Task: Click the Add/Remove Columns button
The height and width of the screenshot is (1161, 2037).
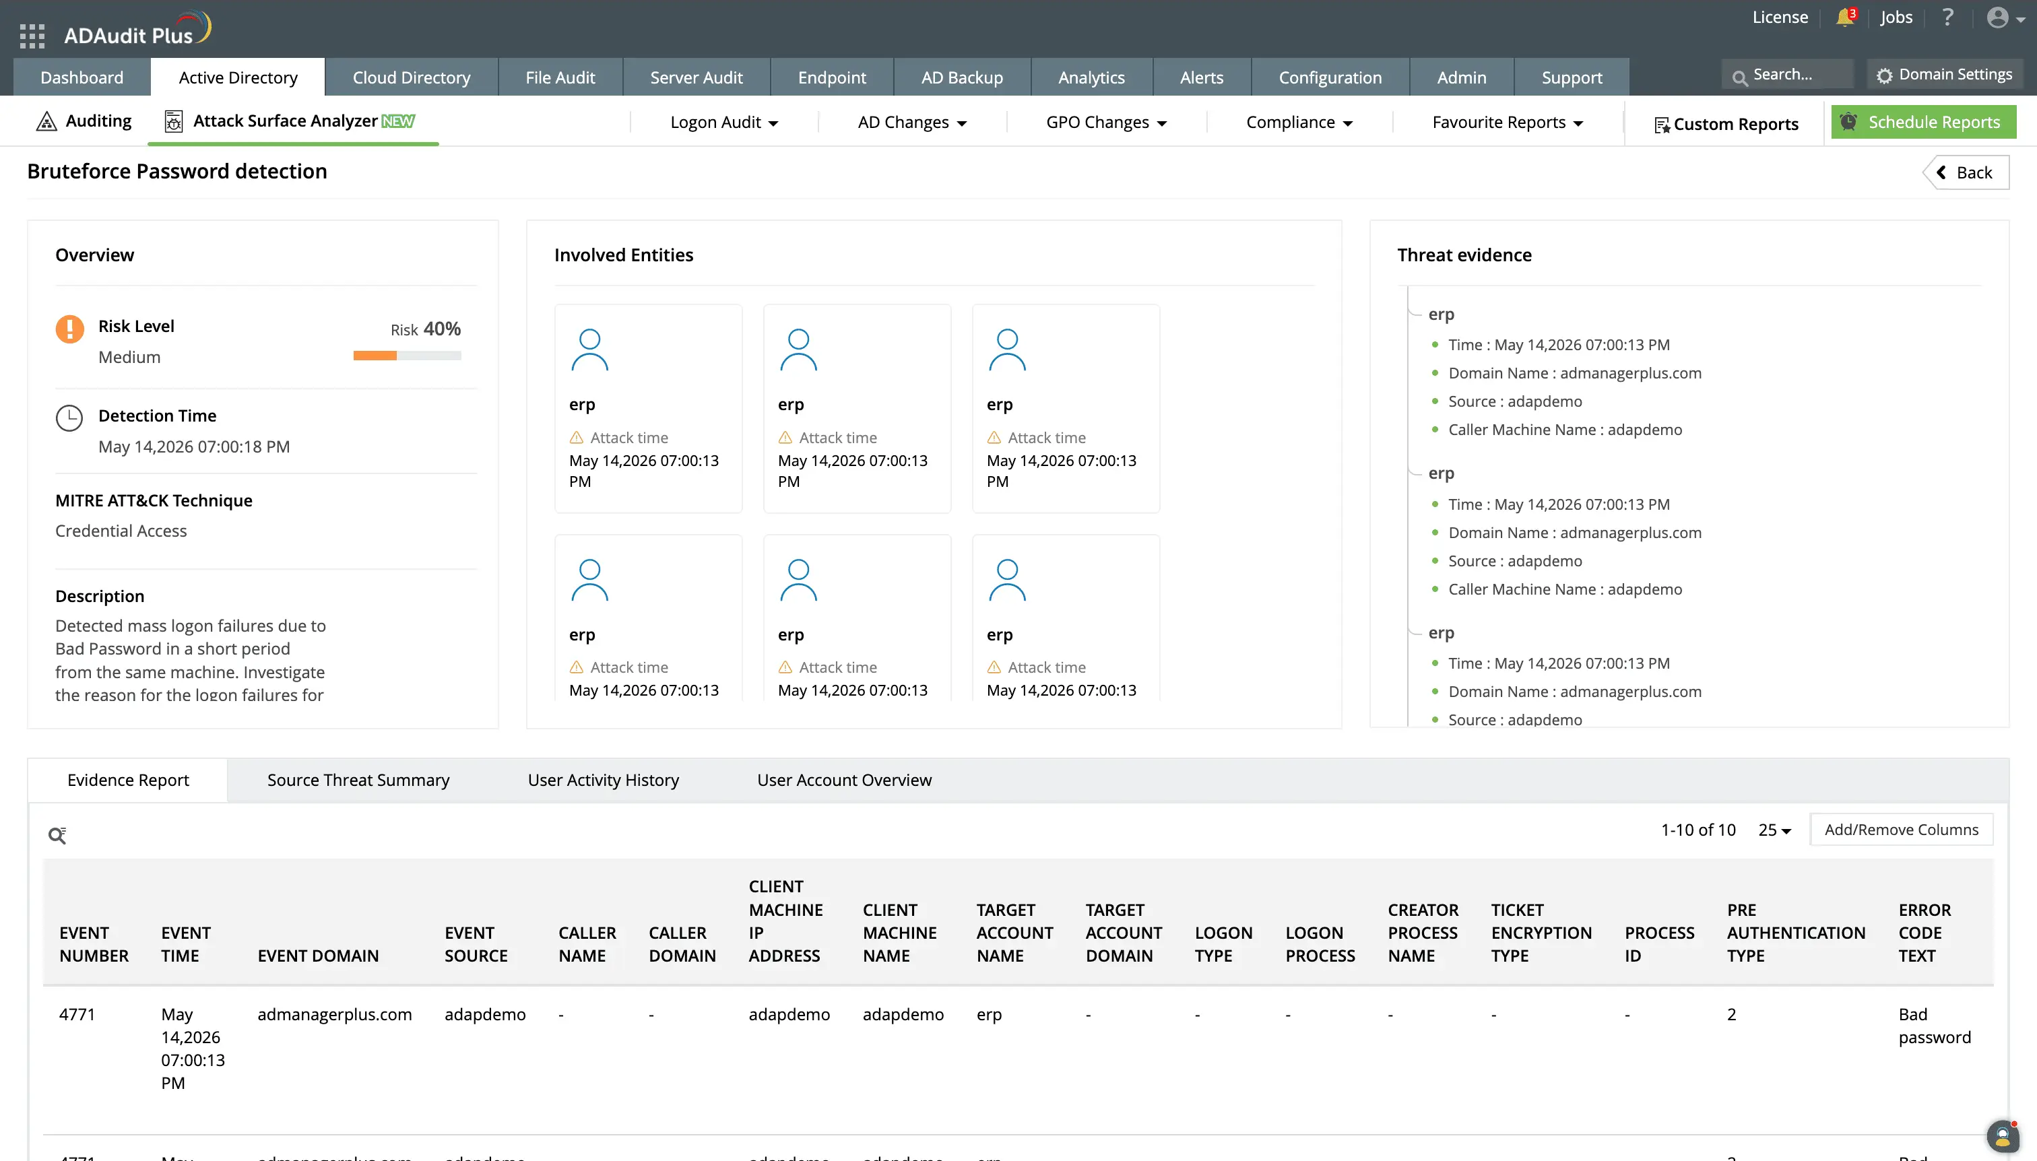Action: [x=1902, y=829]
